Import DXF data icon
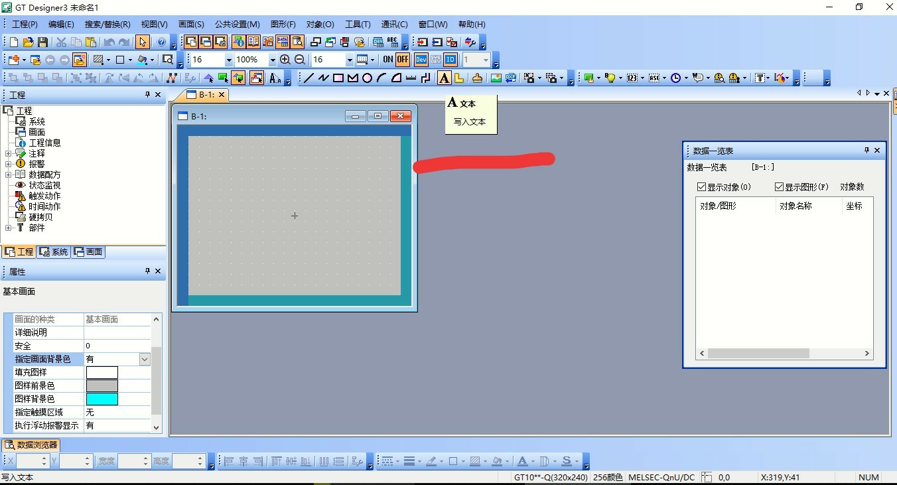897x485 pixels. (510, 78)
